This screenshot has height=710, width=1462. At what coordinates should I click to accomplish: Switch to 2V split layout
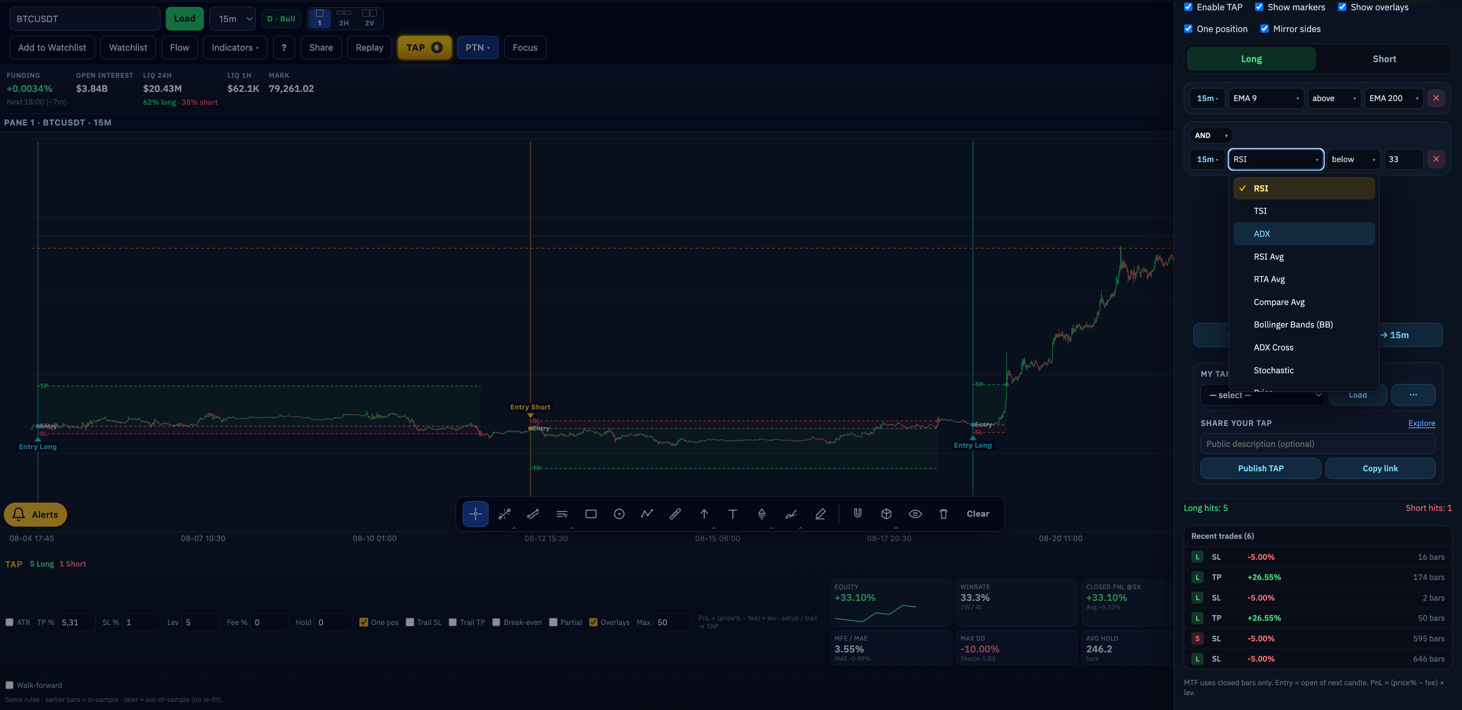pos(369,18)
